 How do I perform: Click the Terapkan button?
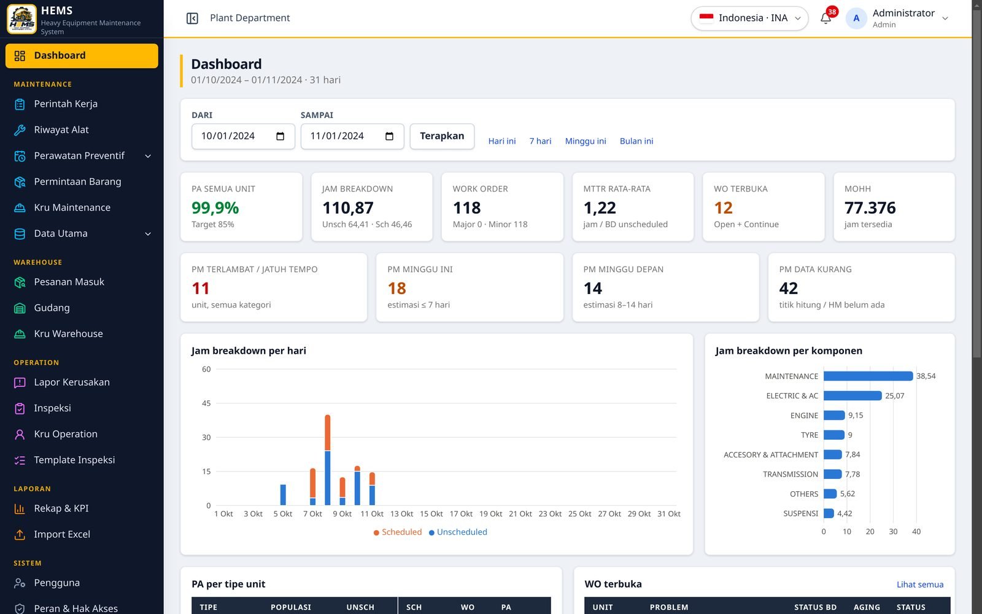[x=442, y=136]
